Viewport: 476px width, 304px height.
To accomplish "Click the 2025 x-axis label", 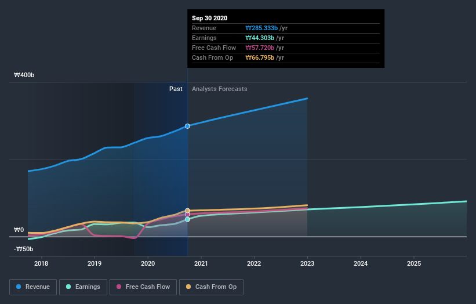I will pyautogui.click(x=414, y=263).
